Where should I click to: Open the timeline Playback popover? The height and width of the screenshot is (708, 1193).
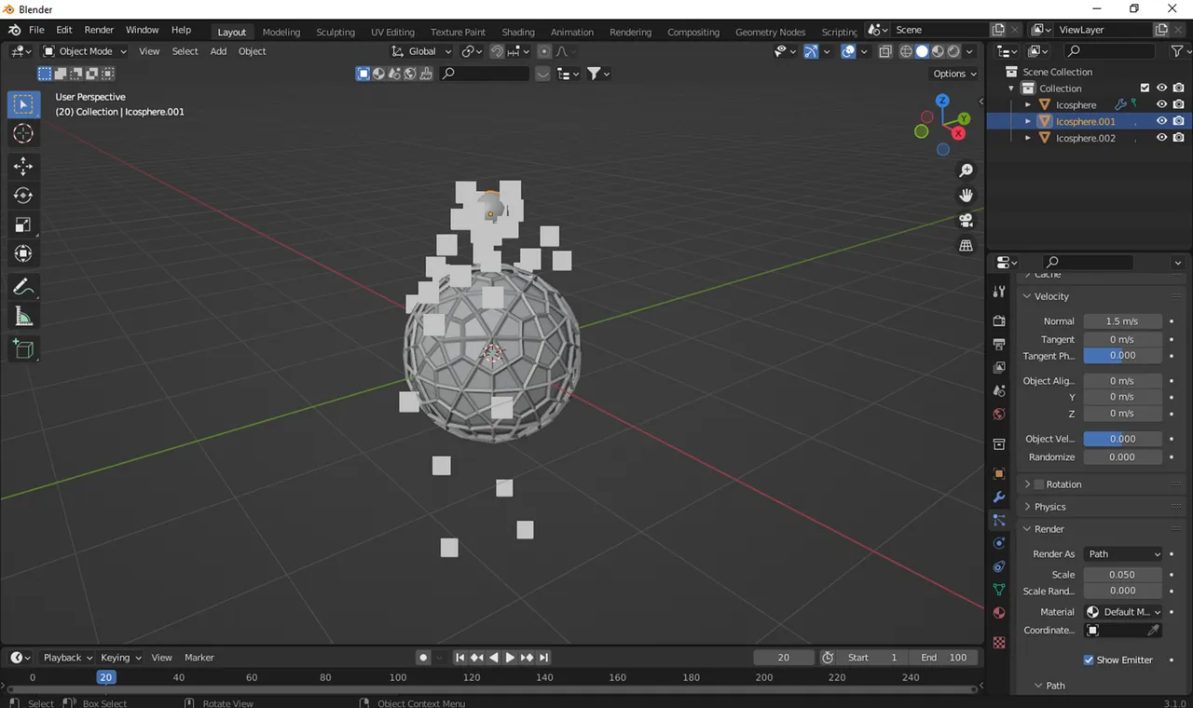click(x=67, y=657)
